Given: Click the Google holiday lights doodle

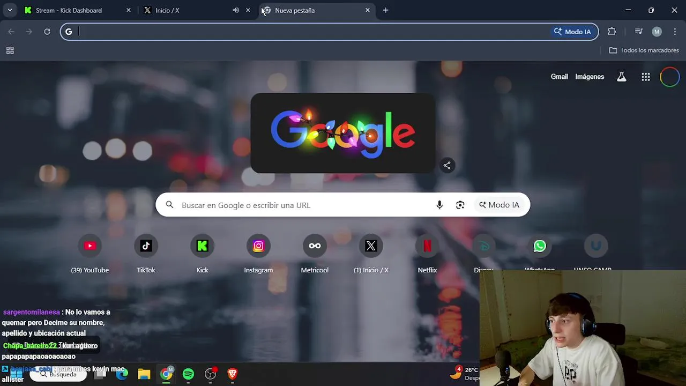Looking at the screenshot, I should (343, 133).
